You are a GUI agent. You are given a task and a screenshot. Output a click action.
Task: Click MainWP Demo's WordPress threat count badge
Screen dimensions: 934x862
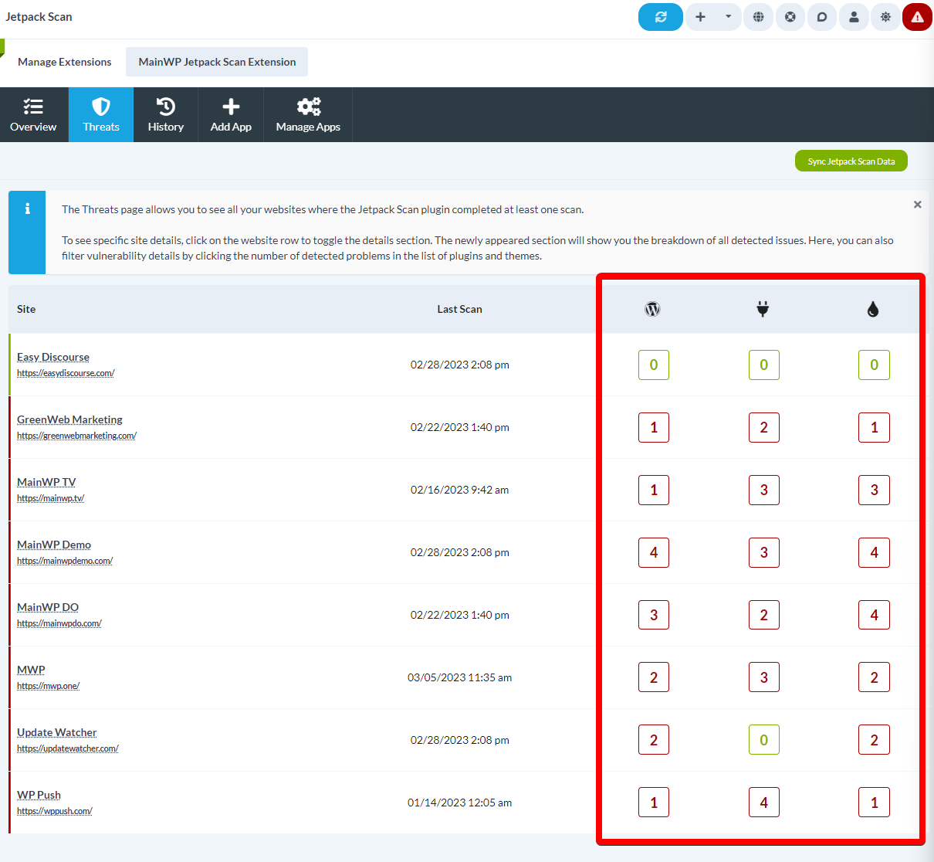point(653,552)
